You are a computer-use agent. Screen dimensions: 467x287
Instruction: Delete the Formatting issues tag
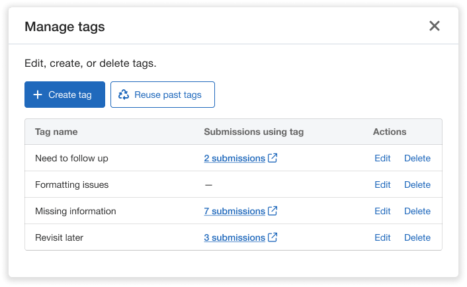pos(417,184)
